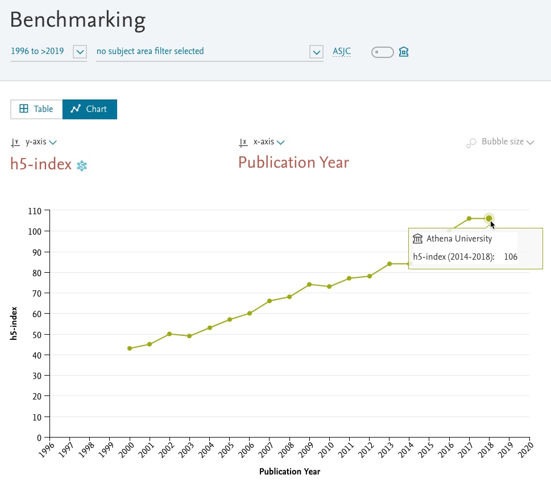
Task: Click the snowball icon next to h5-index
Action: click(x=82, y=166)
